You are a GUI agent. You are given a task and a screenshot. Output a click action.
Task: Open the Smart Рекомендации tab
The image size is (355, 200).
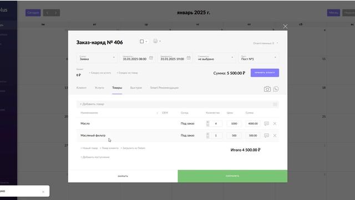164,88
